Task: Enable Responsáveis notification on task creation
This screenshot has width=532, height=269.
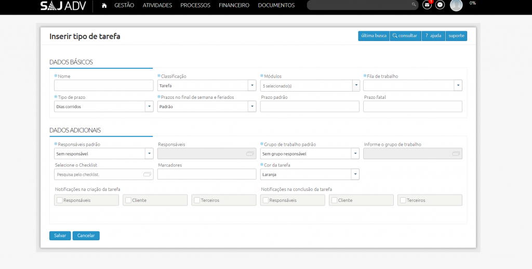Action: pos(60,200)
